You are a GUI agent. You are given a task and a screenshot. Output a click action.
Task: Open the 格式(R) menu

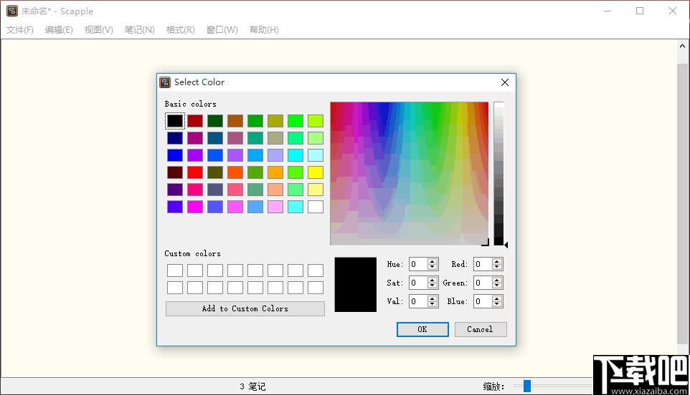click(181, 30)
